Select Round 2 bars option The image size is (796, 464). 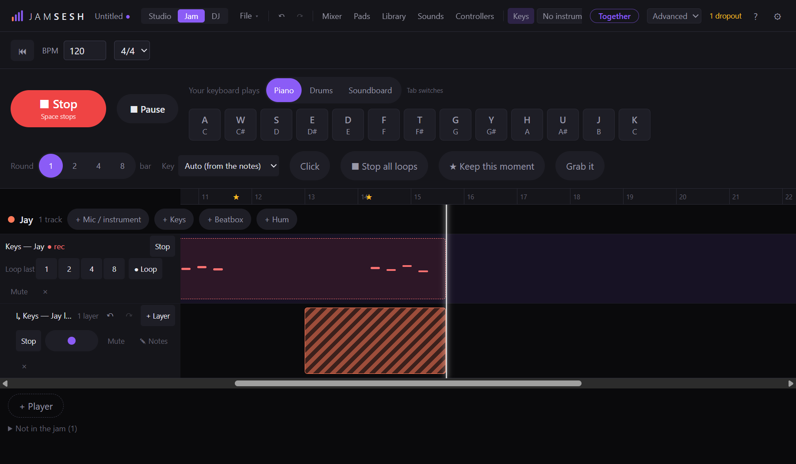[x=75, y=166]
